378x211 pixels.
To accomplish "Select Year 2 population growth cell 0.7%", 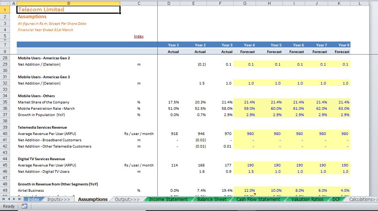I will 193,115.
